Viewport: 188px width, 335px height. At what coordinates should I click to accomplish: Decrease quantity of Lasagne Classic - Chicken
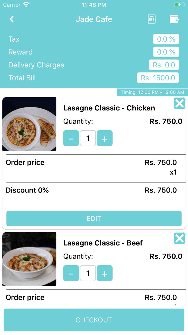71,138
